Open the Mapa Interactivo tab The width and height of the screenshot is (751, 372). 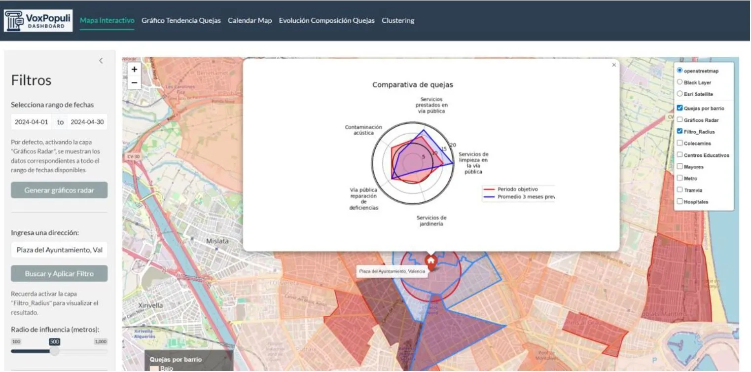(107, 21)
